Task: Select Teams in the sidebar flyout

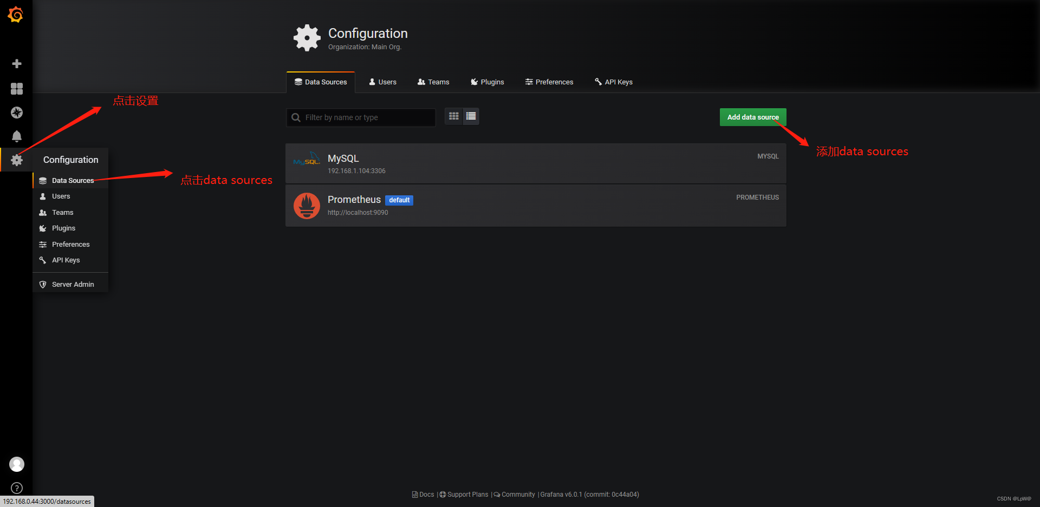Action: 70,213
